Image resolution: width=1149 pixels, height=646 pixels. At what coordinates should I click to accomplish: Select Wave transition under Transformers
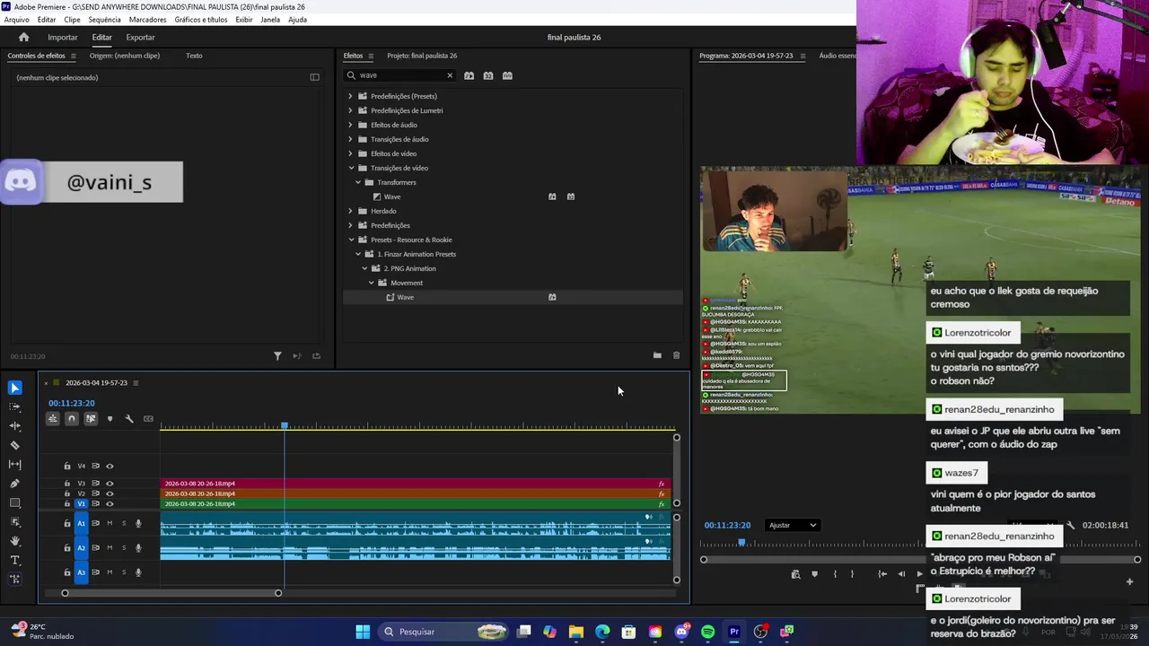[392, 196]
